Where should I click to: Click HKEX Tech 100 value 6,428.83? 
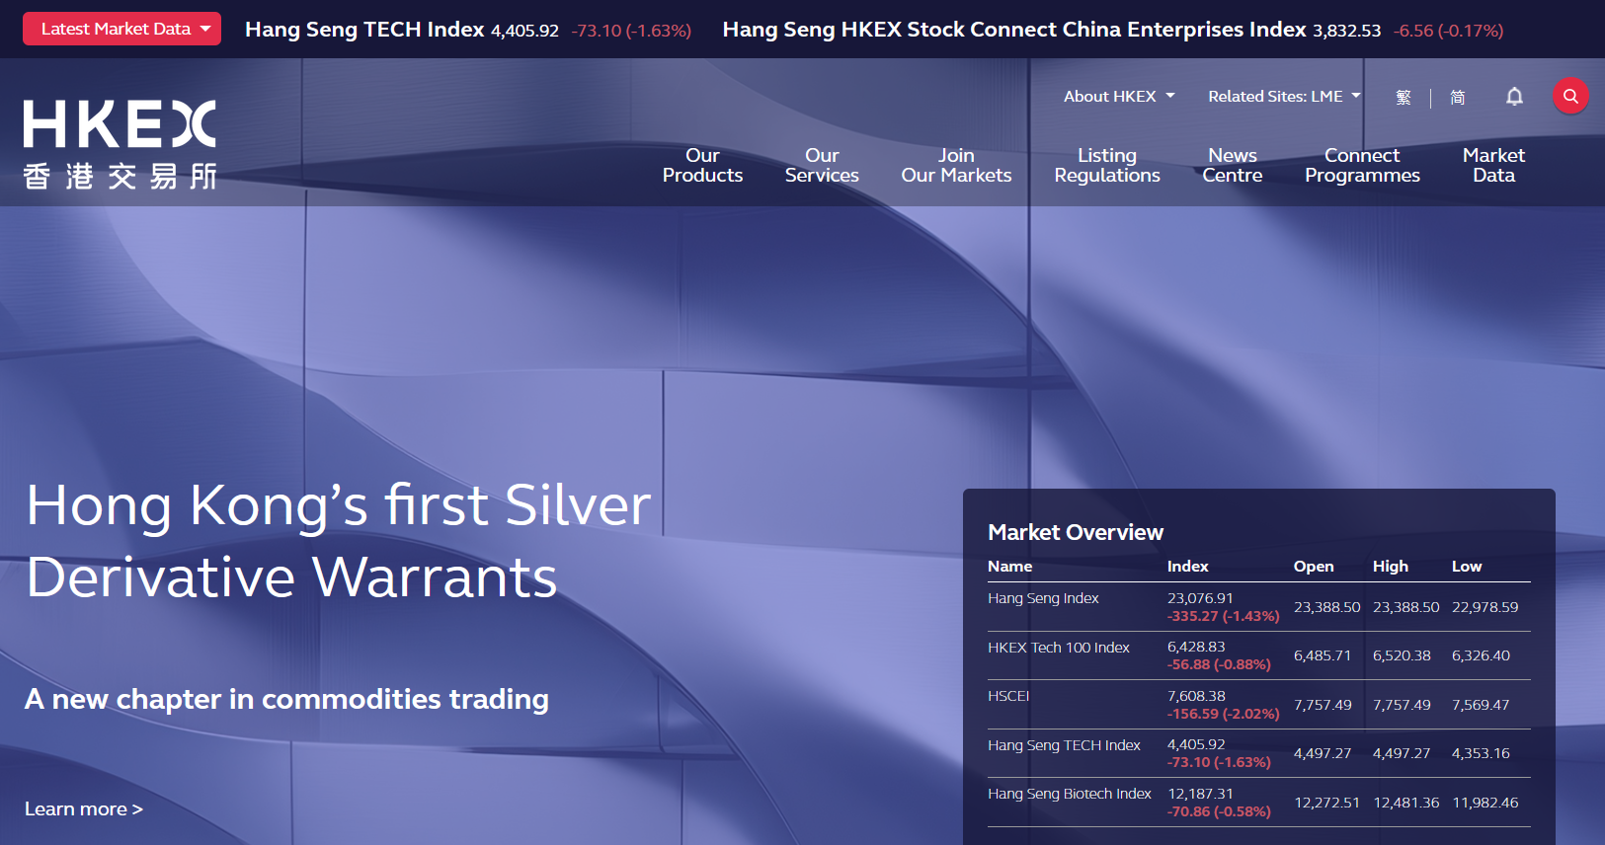tap(1196, 647)
